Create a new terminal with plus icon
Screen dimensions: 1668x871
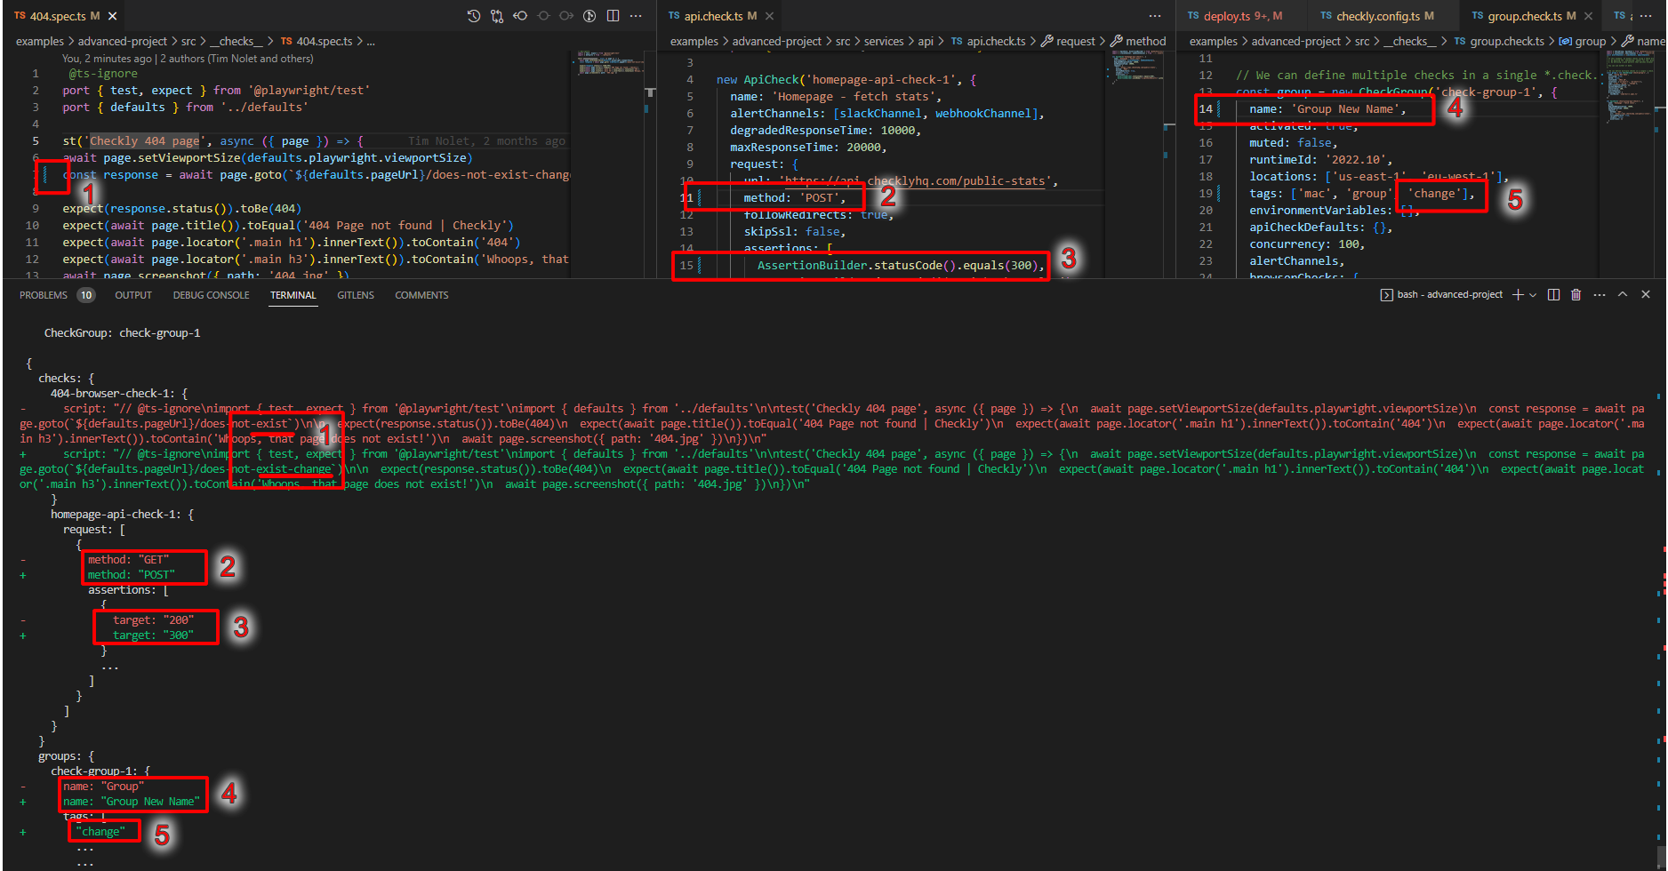click(1518, 294)
